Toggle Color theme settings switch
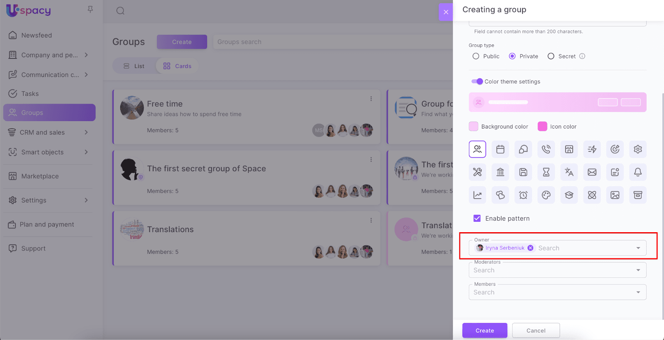The width and height of the screenshot is (664, 340). coord(477,82)
